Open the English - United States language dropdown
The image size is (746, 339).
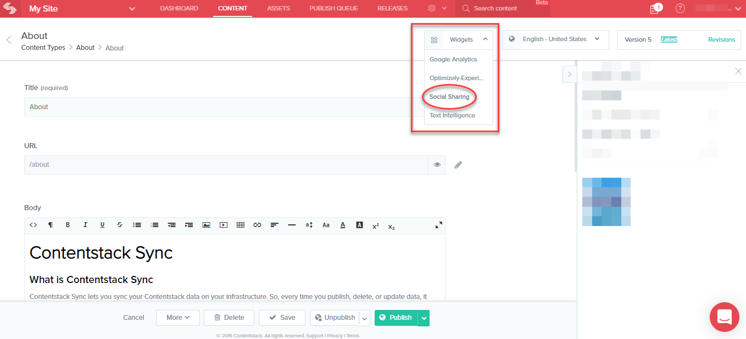(555, 39)
